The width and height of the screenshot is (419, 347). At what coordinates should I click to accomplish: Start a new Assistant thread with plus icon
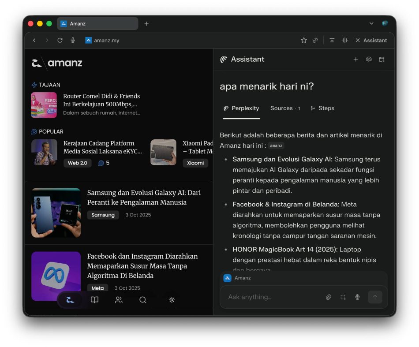point(355,60)
